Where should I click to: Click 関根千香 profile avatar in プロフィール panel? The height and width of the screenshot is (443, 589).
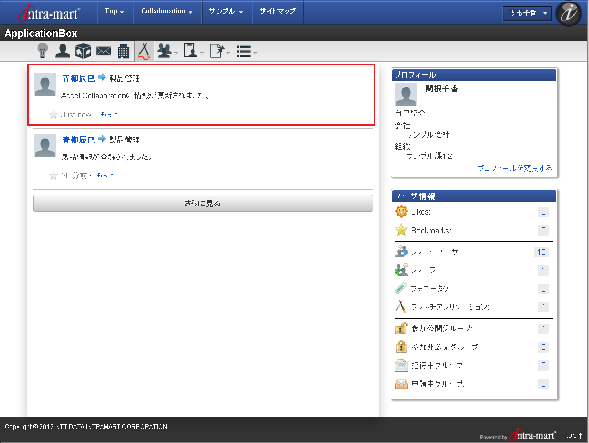[406, 95]
